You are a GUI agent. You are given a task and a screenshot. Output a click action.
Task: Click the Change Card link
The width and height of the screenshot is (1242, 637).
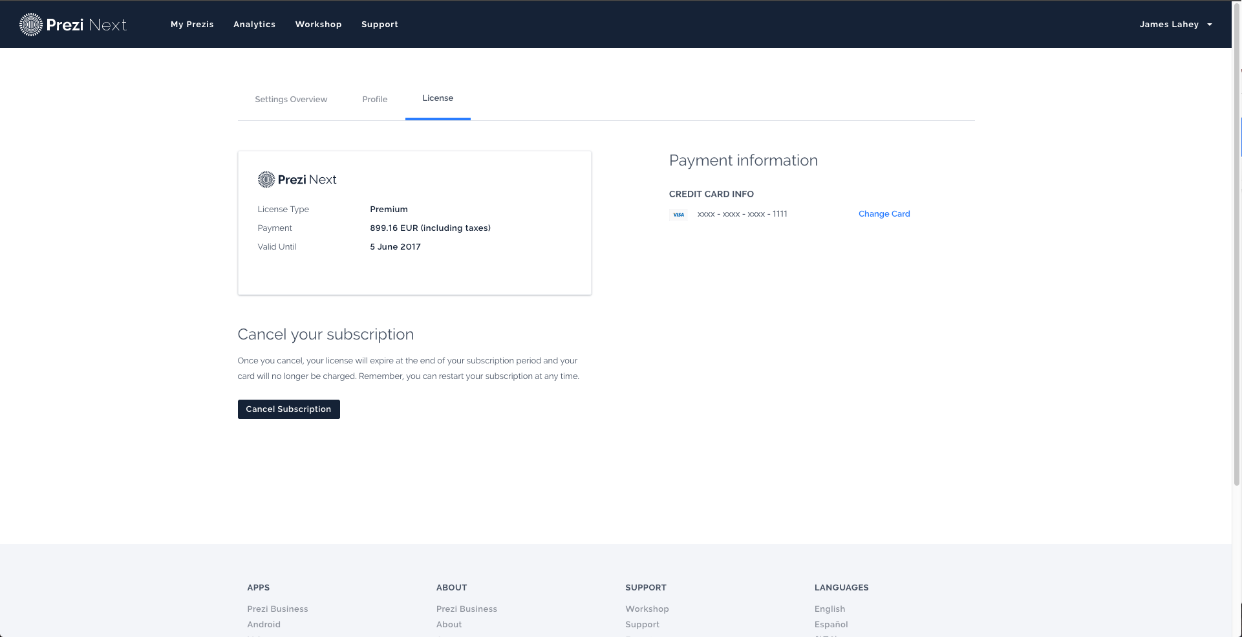[884, 214]
